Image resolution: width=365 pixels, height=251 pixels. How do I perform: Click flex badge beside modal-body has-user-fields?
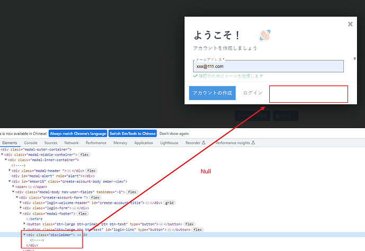point(132,192)
